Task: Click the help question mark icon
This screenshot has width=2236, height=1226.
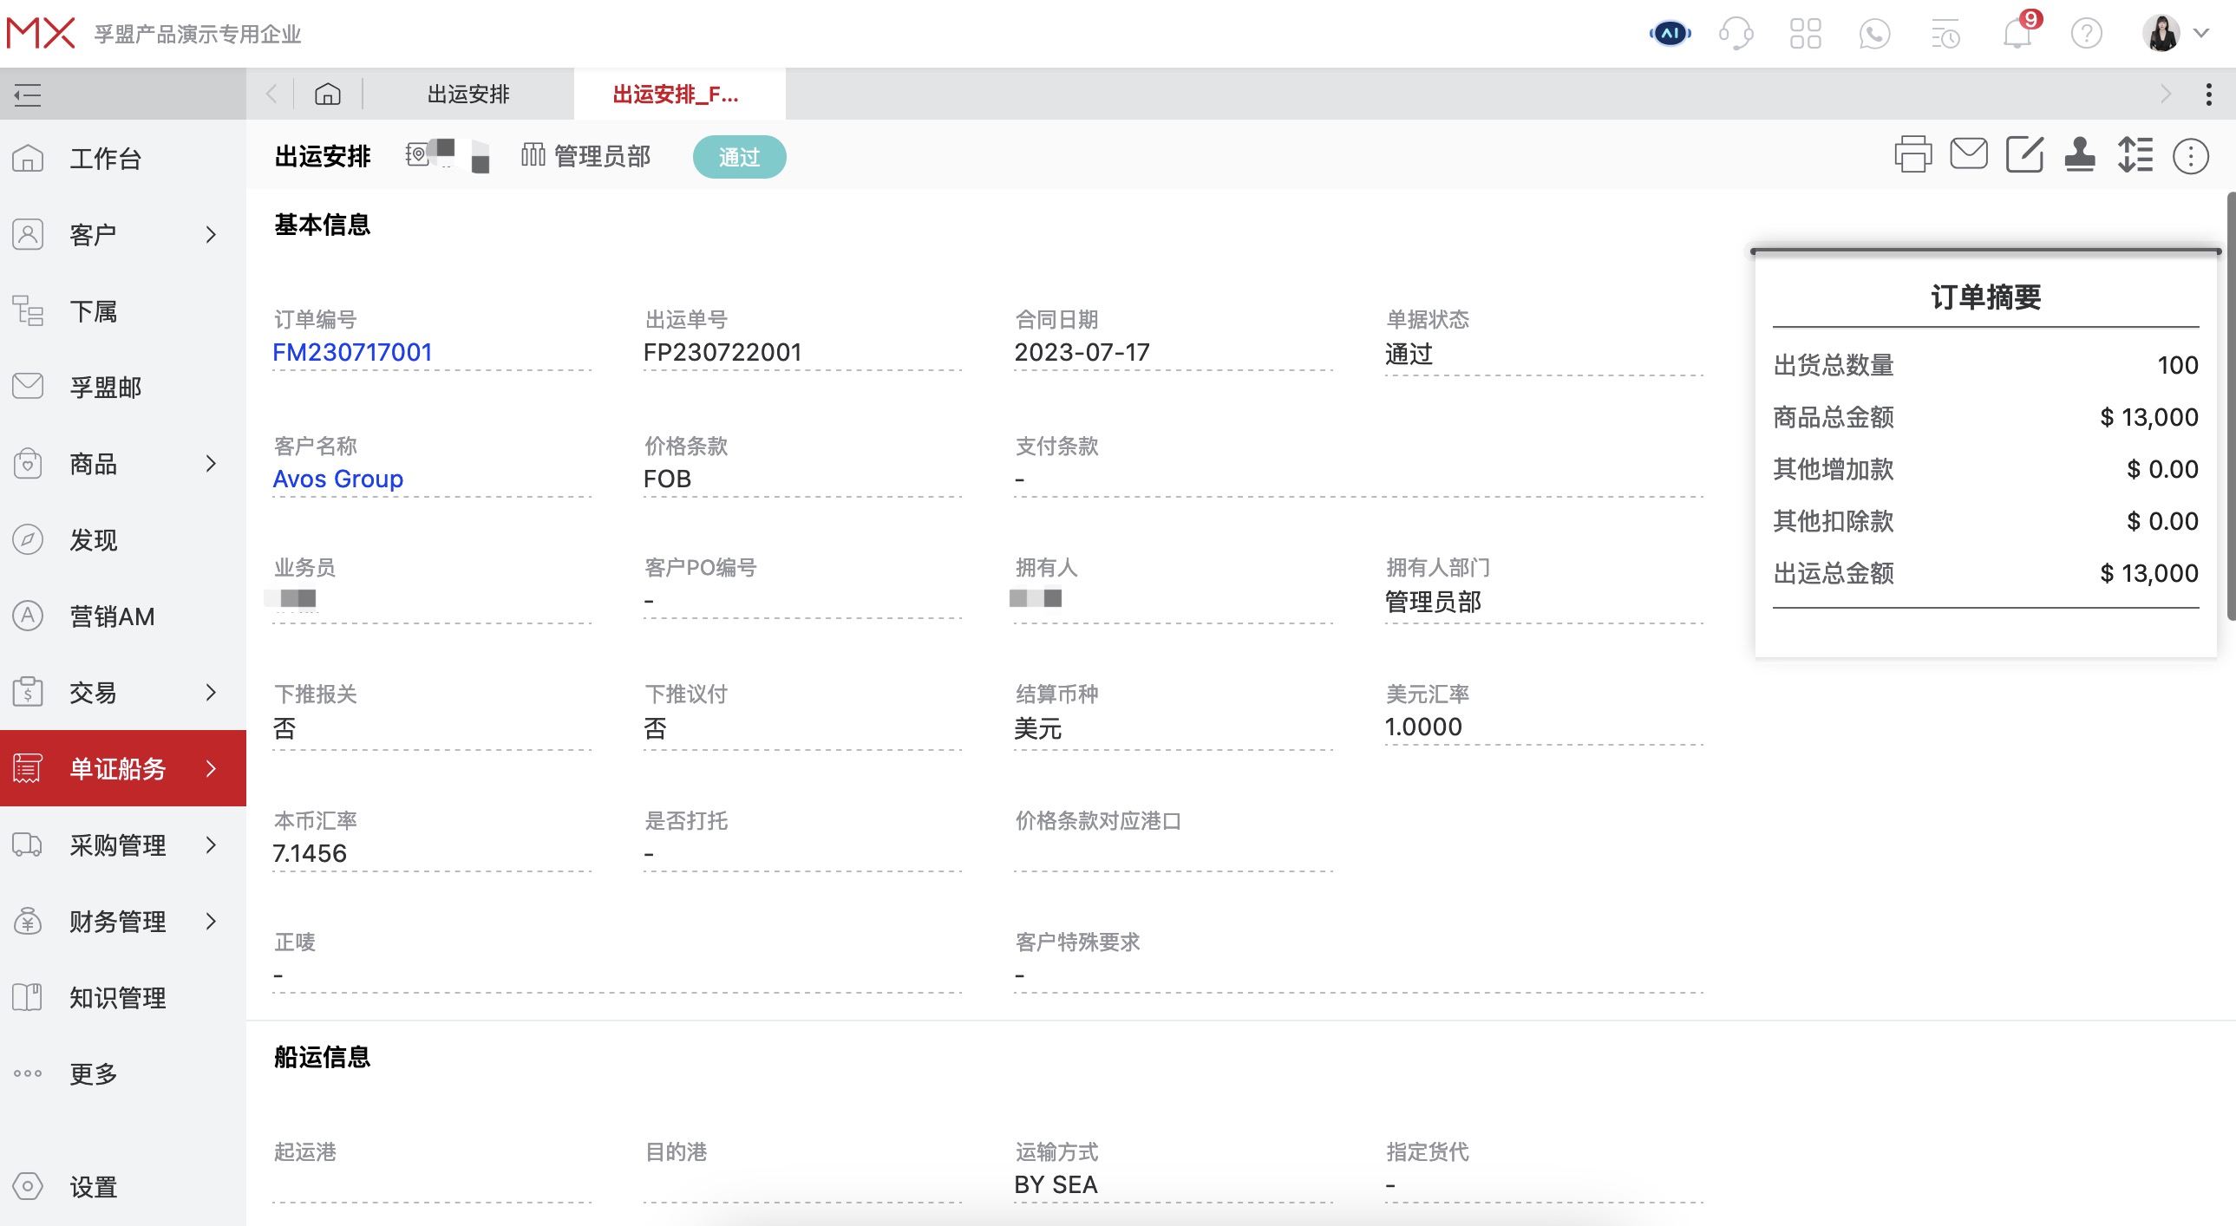Action: (2087, 33)
